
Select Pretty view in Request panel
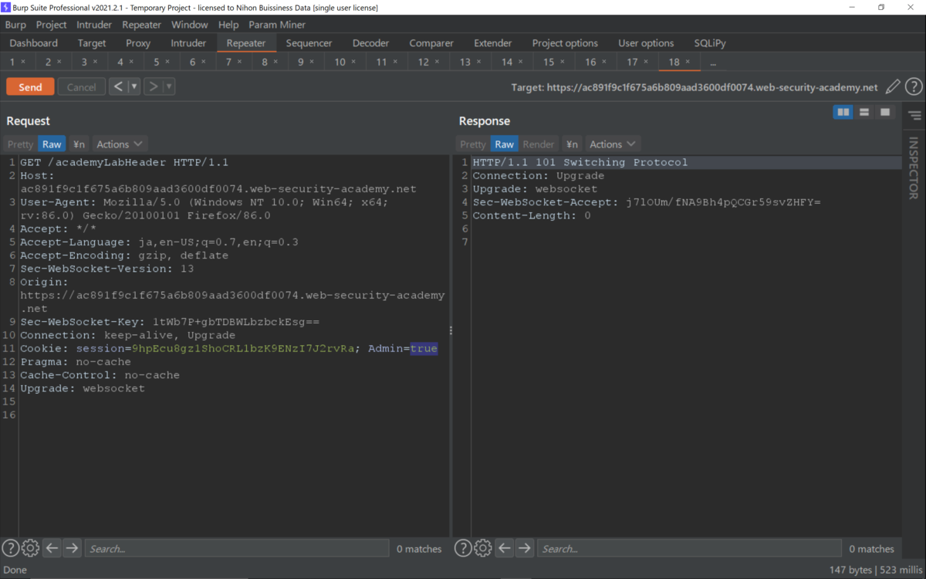[21, 144]
